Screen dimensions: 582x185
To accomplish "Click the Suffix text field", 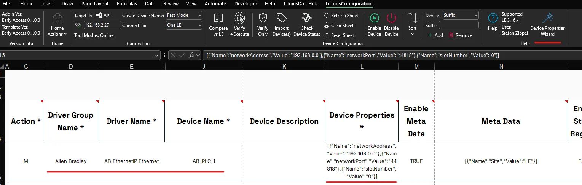I will (x=459, y=25).
